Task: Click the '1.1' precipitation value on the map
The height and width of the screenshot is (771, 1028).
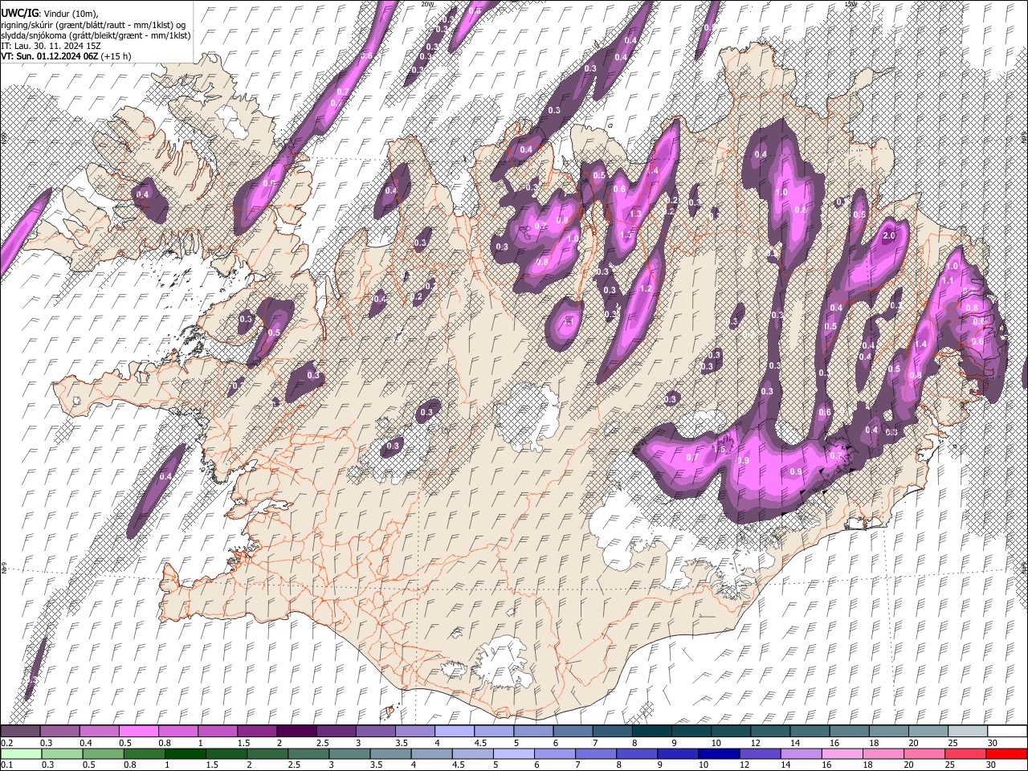Action: tap(947, 281)
